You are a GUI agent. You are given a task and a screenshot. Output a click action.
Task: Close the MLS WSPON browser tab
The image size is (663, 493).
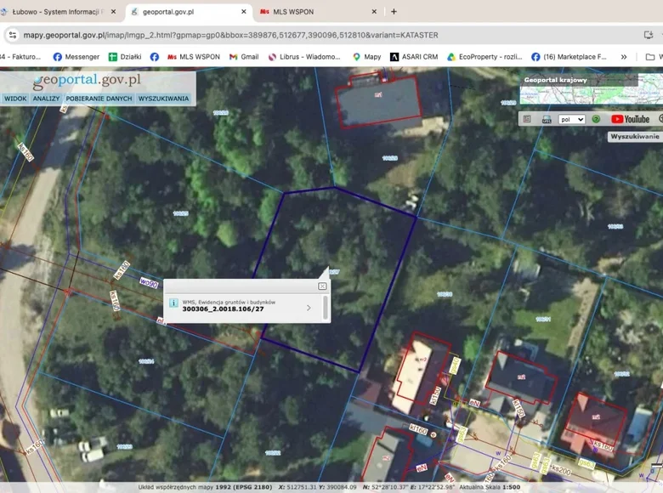tap(374, 12)
